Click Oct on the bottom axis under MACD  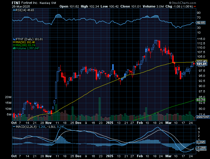(14, 156)
